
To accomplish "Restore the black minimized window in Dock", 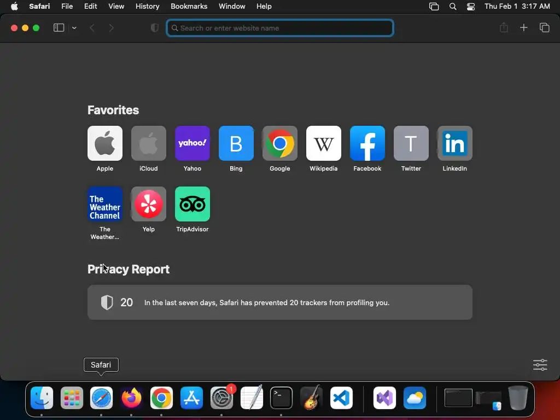I will pyautogui.click(x=458, y=398).
